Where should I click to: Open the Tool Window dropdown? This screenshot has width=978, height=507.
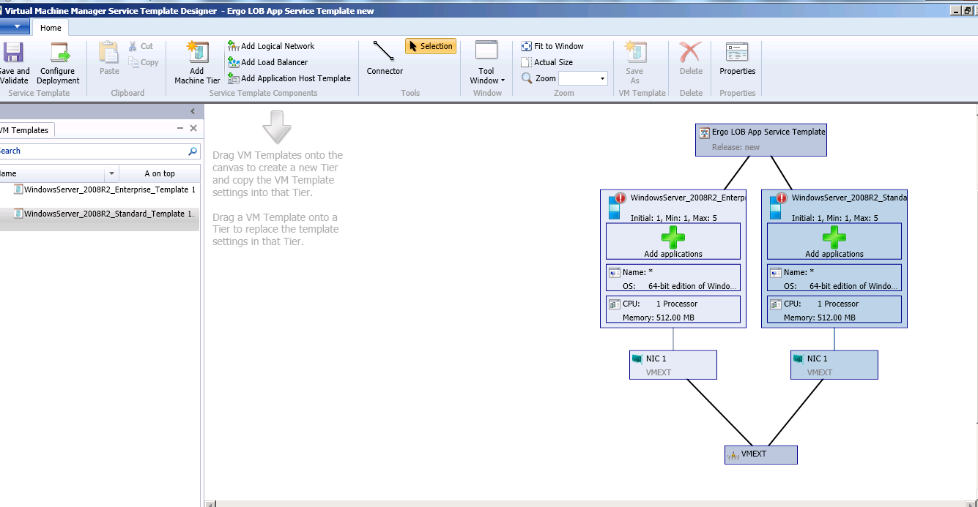[x=486, y=75]
